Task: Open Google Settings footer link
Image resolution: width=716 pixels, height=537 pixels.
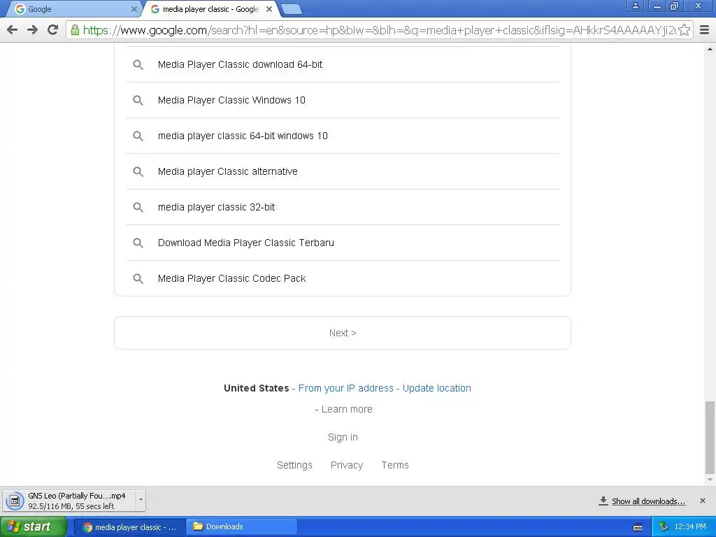Action: 294,465
